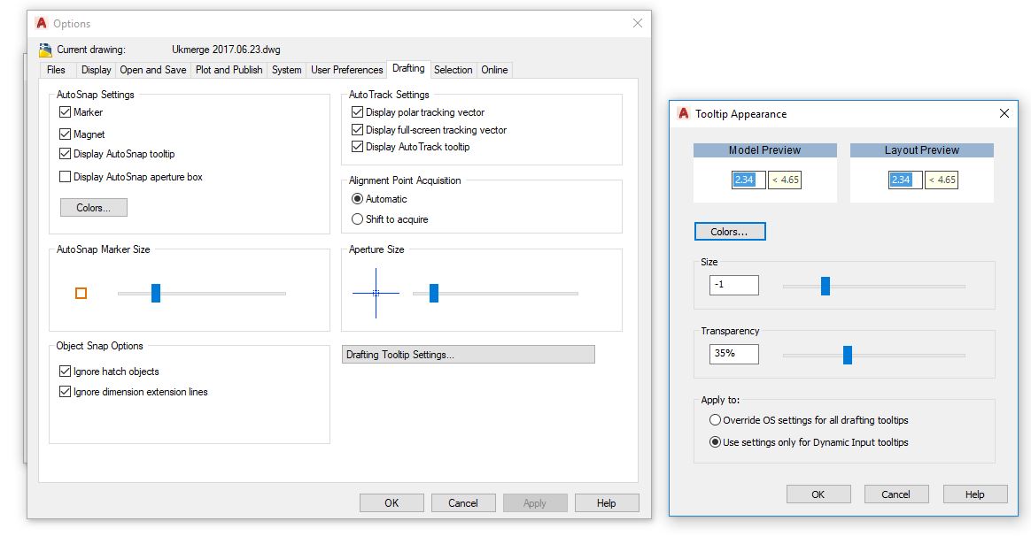1031x544 pixels.
Task: Switch to User Preferences tab
Action: 347,70
